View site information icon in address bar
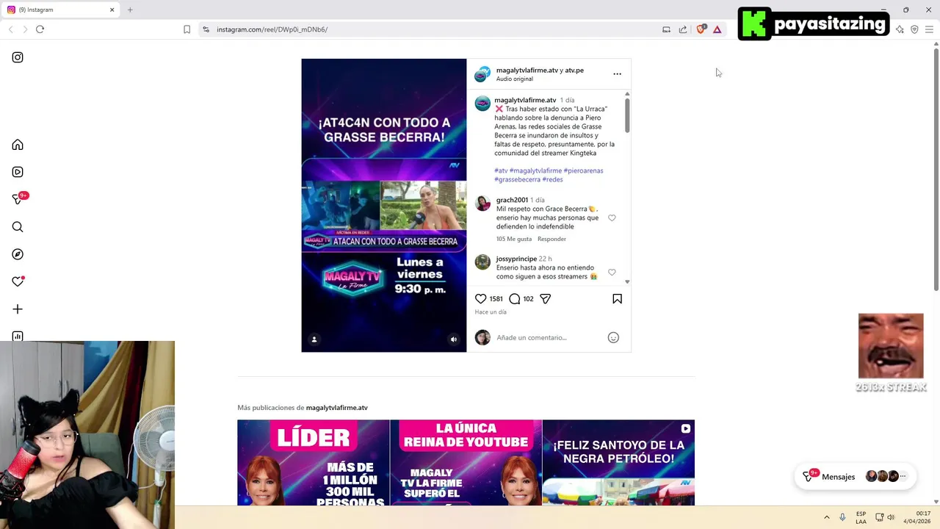 206,29
